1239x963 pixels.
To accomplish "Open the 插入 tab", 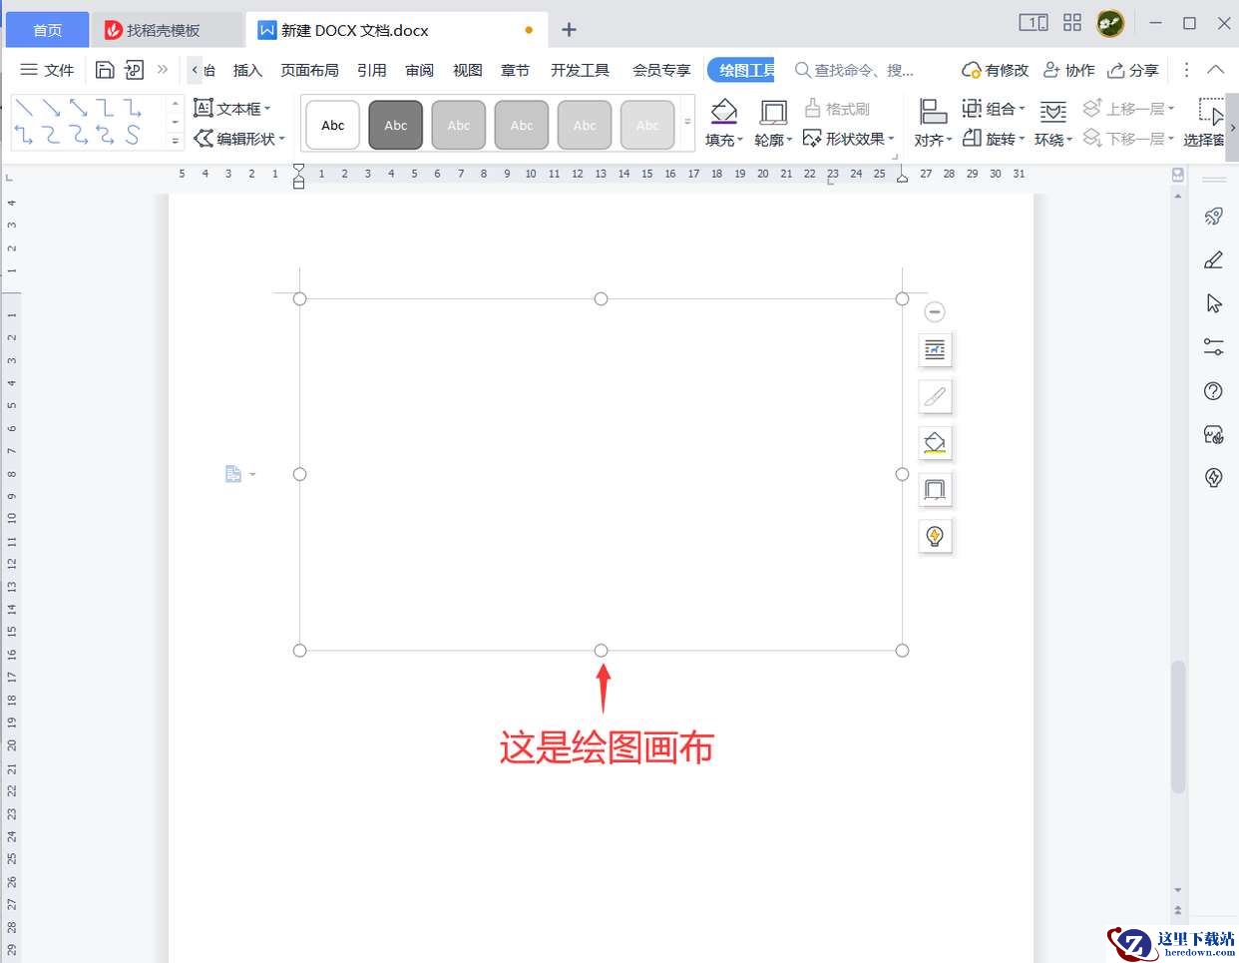I will pos(247,70).
